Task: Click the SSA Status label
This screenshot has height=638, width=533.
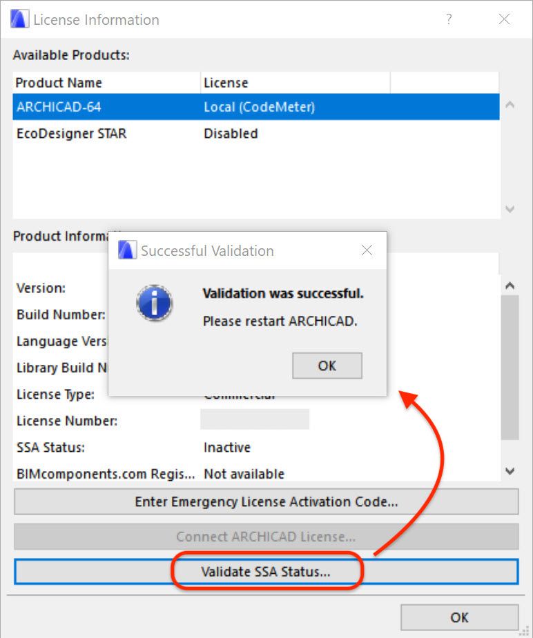Action: tap(50, 447)
